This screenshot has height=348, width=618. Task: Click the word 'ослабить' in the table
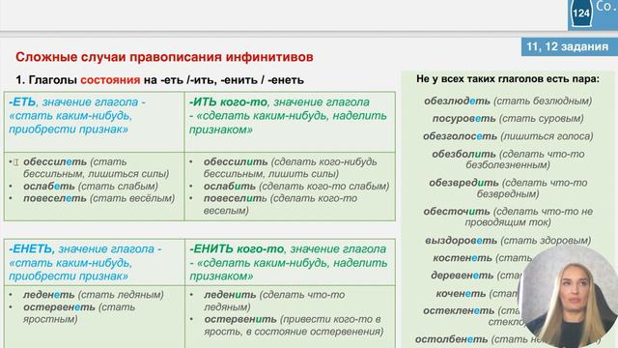click(x=230, y=186)
